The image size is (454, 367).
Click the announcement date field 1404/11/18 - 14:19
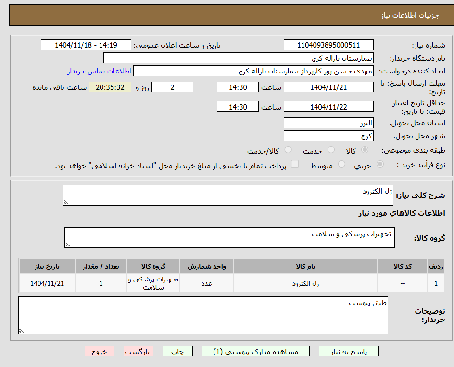[x=86, y=45]
